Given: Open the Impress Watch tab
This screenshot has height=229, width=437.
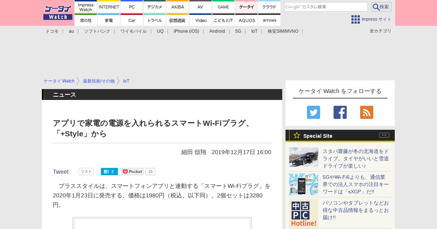Looking at the screenshot, I should tap(86, 7).
